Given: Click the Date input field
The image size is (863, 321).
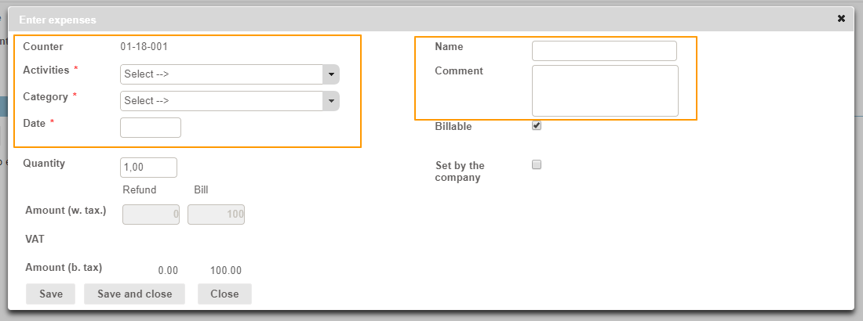Looking at the screenshot, I should pos(151,128).
